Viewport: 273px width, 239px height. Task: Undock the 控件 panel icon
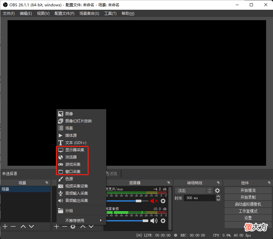(x=269, y=183)
